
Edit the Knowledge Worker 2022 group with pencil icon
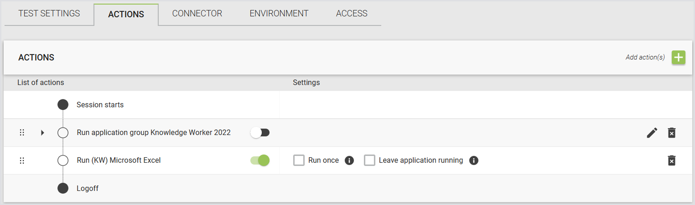(x=652, y=133)
